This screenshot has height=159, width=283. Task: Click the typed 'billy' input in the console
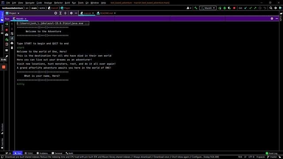(21, 84)
